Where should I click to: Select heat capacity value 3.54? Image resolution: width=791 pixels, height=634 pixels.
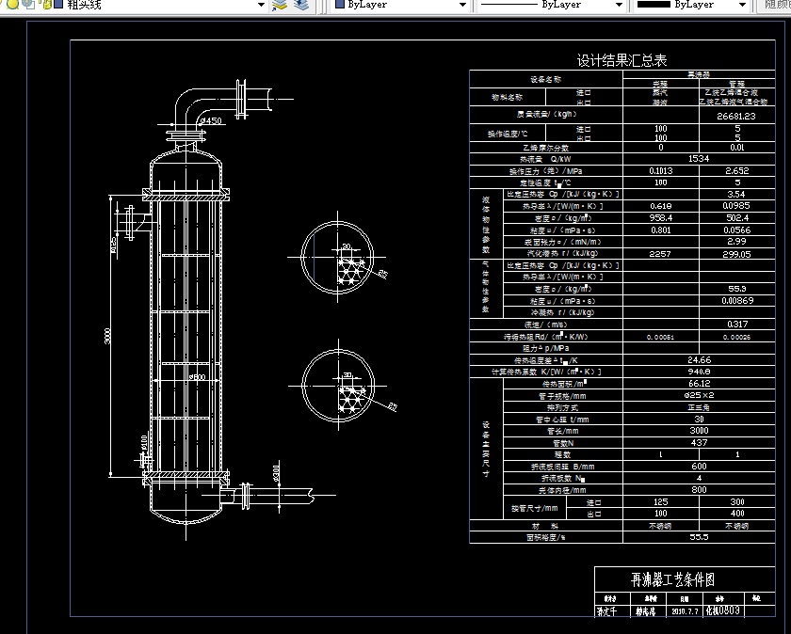coord(736,194)
